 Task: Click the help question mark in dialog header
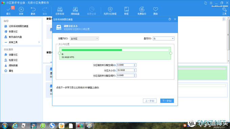[x=170, y=19]
